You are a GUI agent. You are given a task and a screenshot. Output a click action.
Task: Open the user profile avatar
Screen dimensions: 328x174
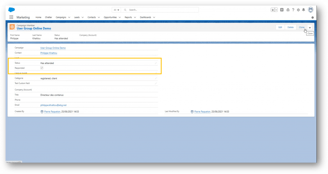tap(310, 10)
